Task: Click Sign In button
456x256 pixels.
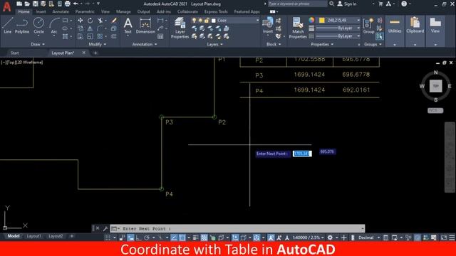Action: 347,4
